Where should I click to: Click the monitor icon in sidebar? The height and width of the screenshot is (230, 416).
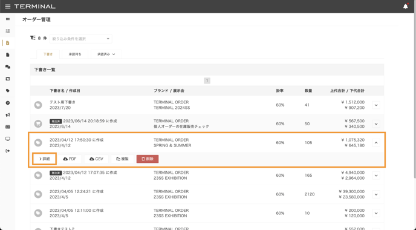[8, 139]
